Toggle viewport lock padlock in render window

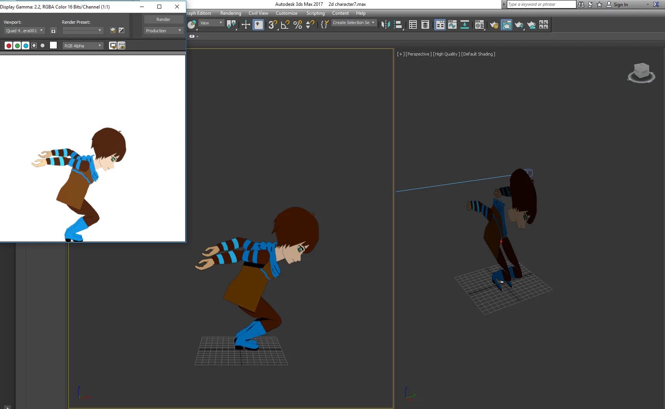pos(53,30)
